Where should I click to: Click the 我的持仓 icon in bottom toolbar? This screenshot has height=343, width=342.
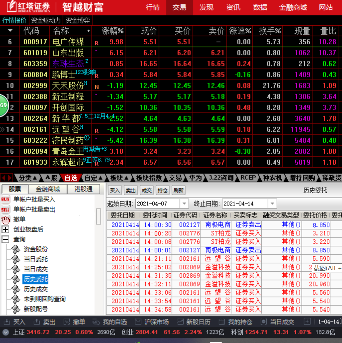pos(222,321)
